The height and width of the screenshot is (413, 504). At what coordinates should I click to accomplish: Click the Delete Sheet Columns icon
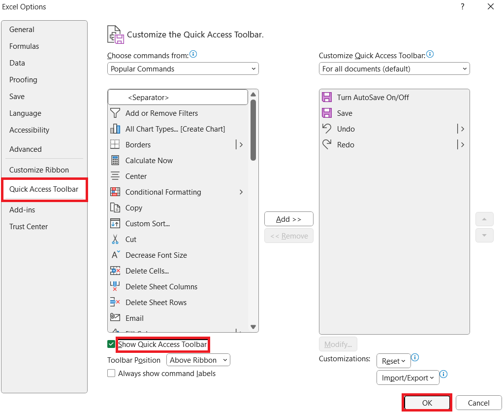[x=115, y=286]
